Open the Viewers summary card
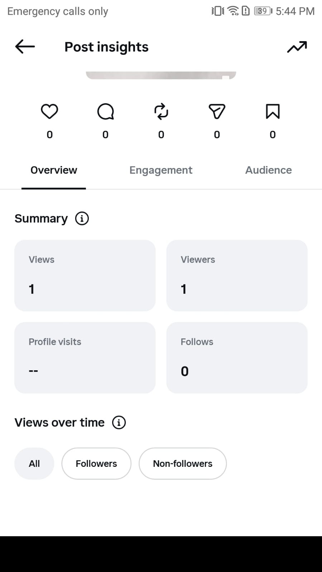The width and height of the screenshot is (322, 572). pos(237,275)
